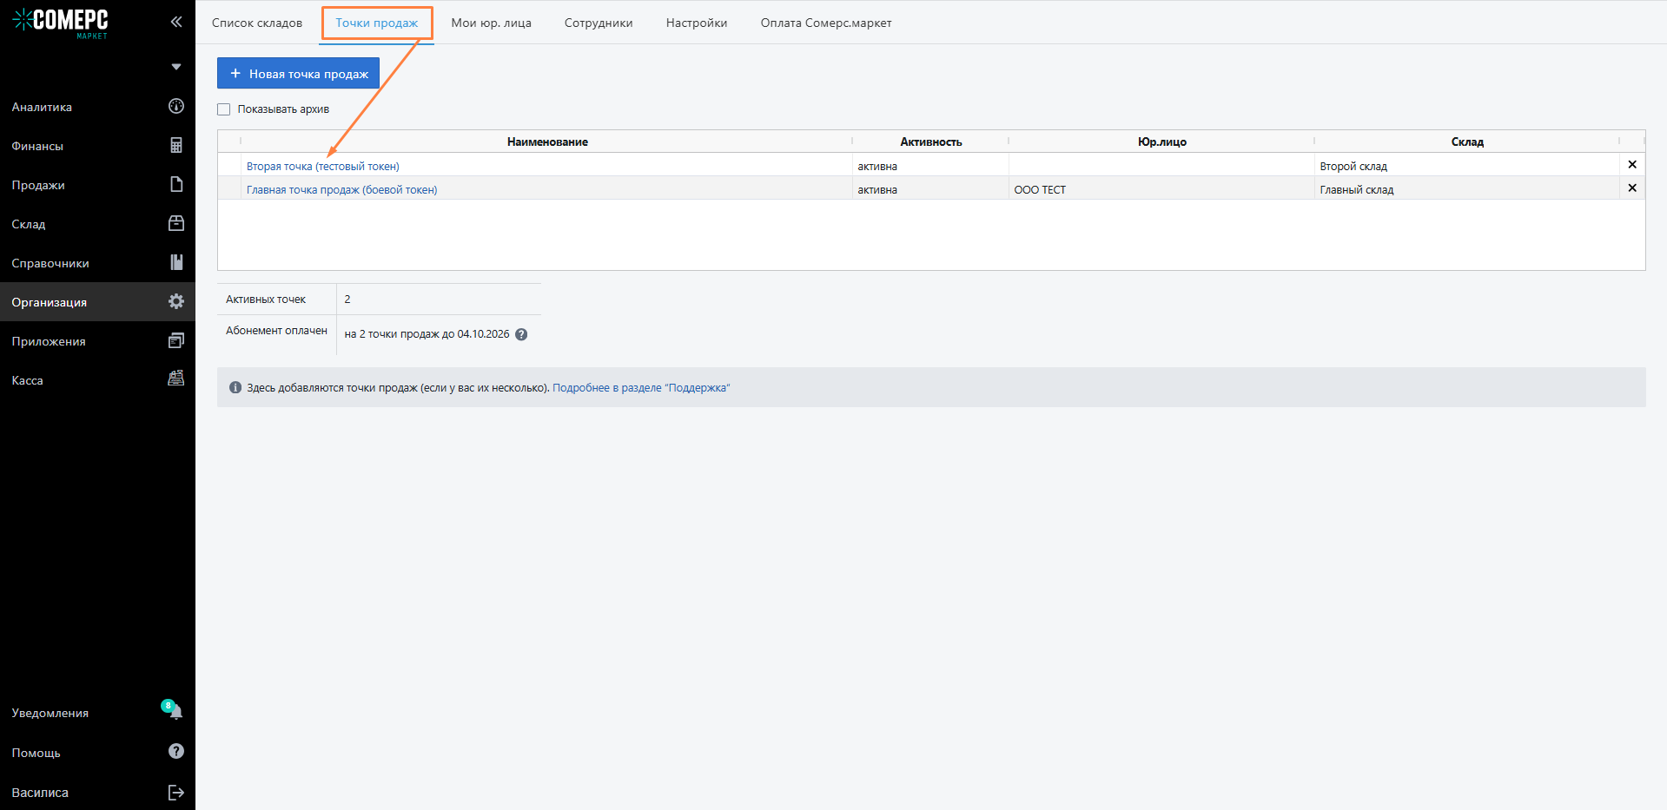The height and width of the screenshot is (810, 1667).
Task: Delete the Вторая точка row with X
Action: pyautogui.click(x=1632, y=165)
